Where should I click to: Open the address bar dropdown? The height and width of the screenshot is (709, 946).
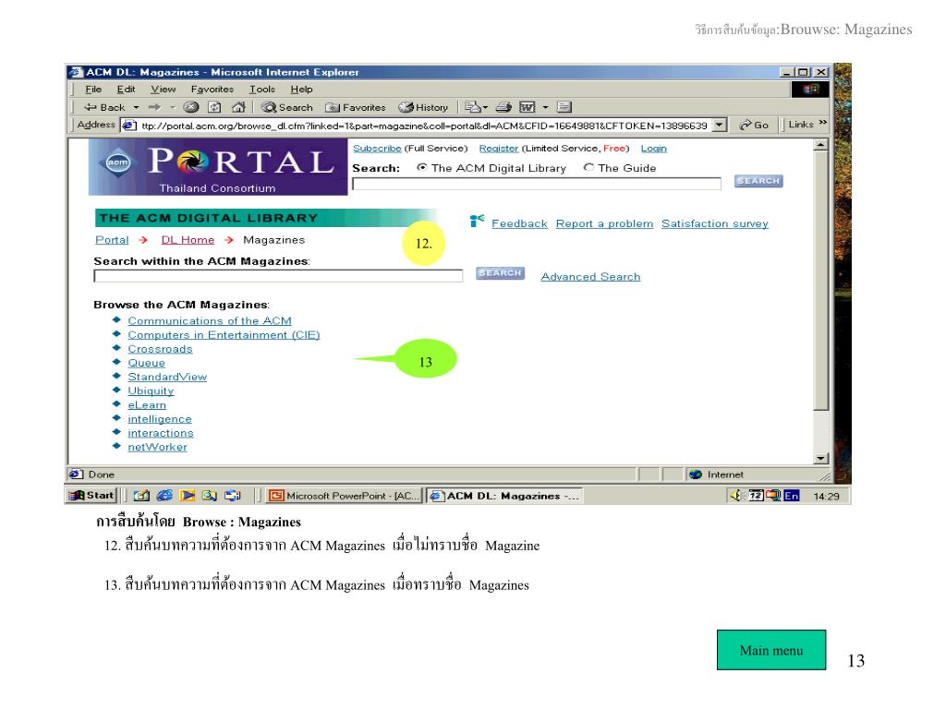tap(719, 126)
